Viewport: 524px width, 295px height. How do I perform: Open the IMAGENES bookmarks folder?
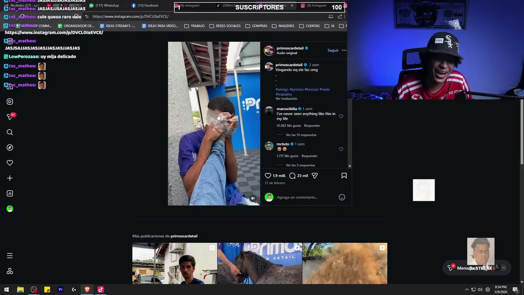tap(282, 26)
